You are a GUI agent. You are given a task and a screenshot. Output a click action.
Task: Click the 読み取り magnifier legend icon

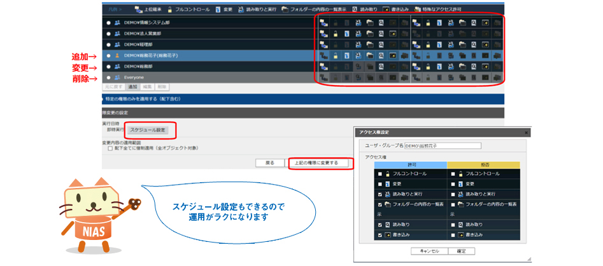pyautogui.click(x=354, y=9)
